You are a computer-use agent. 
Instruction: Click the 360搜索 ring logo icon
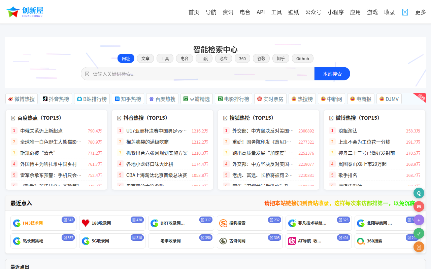[x=361, y=241]
